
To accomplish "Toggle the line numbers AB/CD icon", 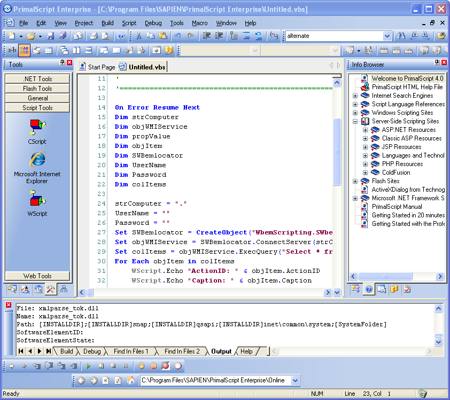I will click(x=24, y=50).
